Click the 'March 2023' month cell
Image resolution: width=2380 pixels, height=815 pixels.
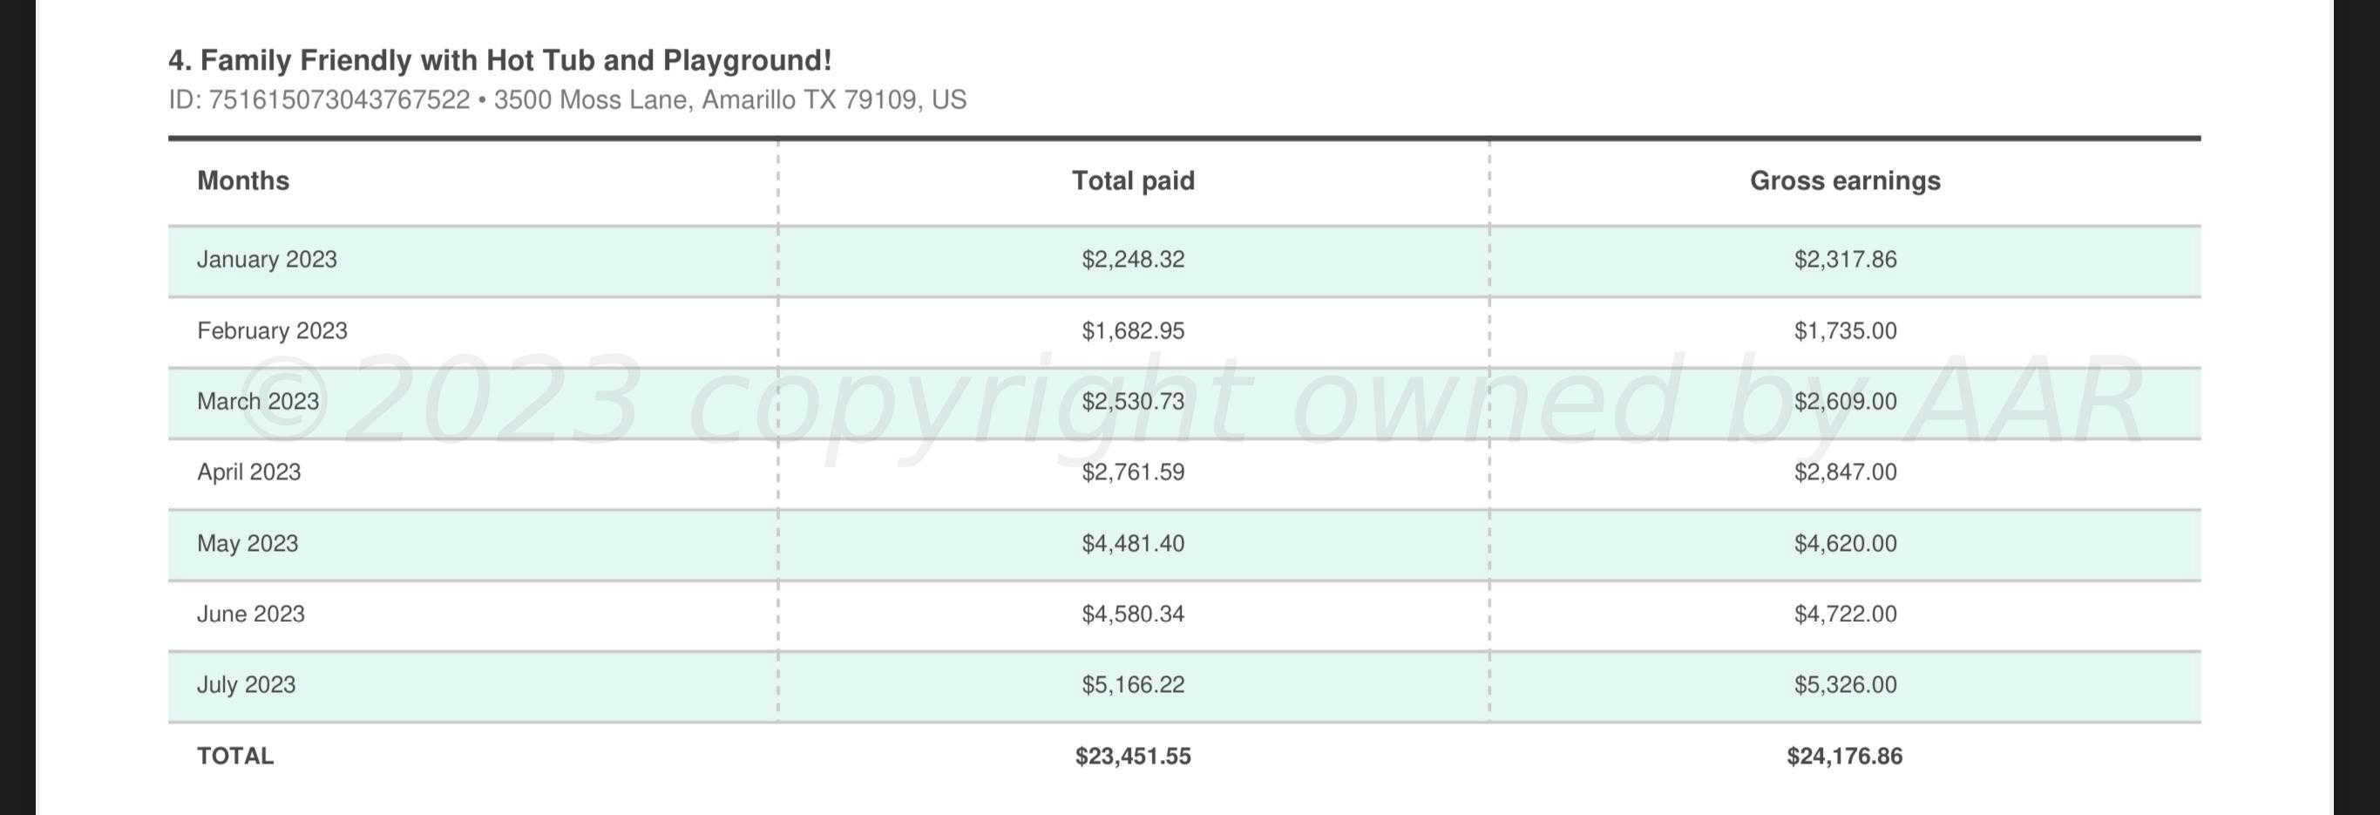pos(258,402)
